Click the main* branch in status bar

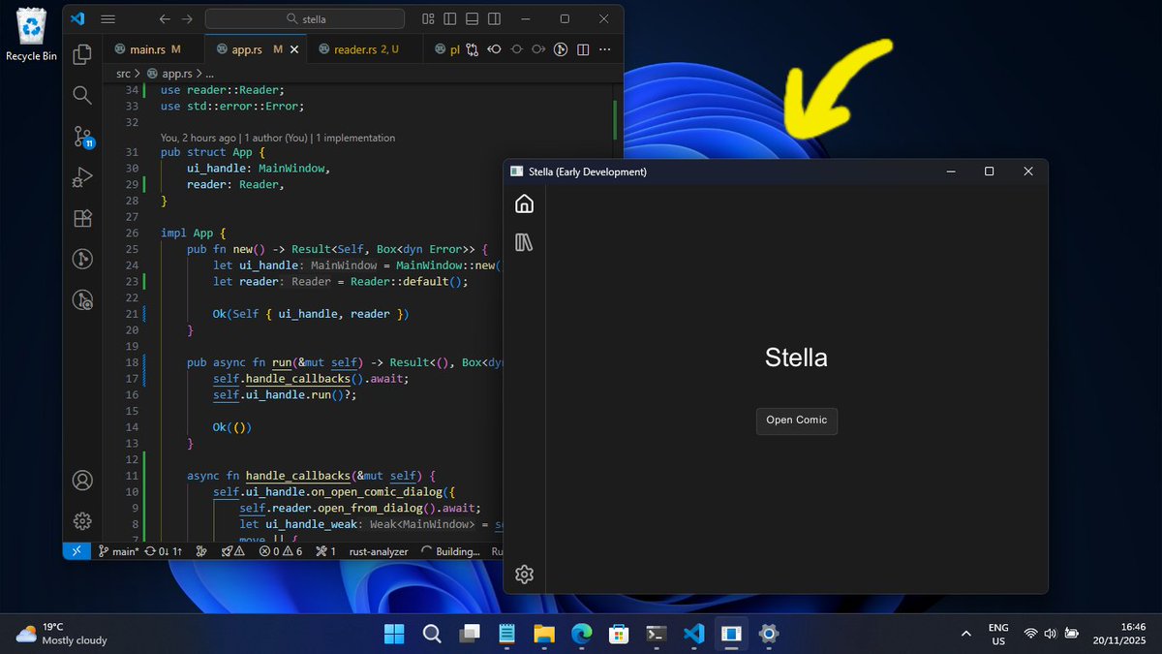[118, 550]
